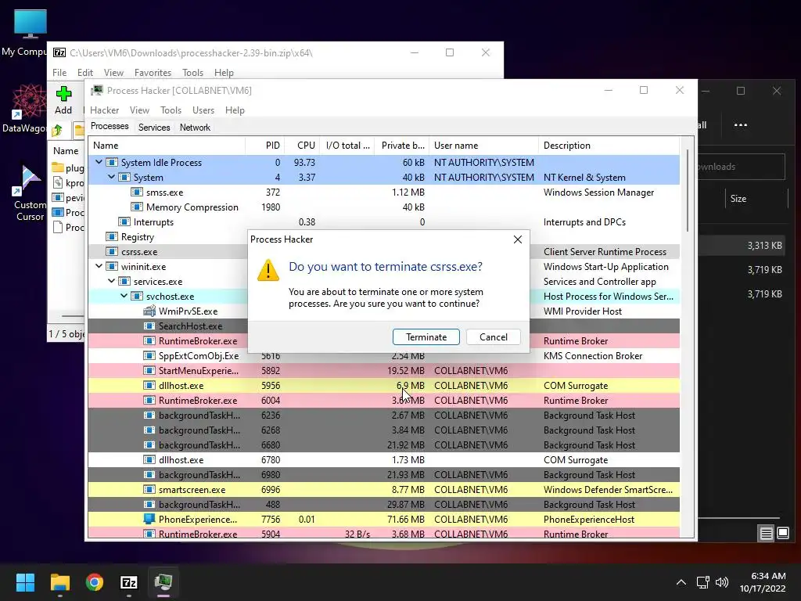This screenshot has width=801, height=601.
Task: Click the PhoneExperience... process icon
Action: [x=149, y=520]
